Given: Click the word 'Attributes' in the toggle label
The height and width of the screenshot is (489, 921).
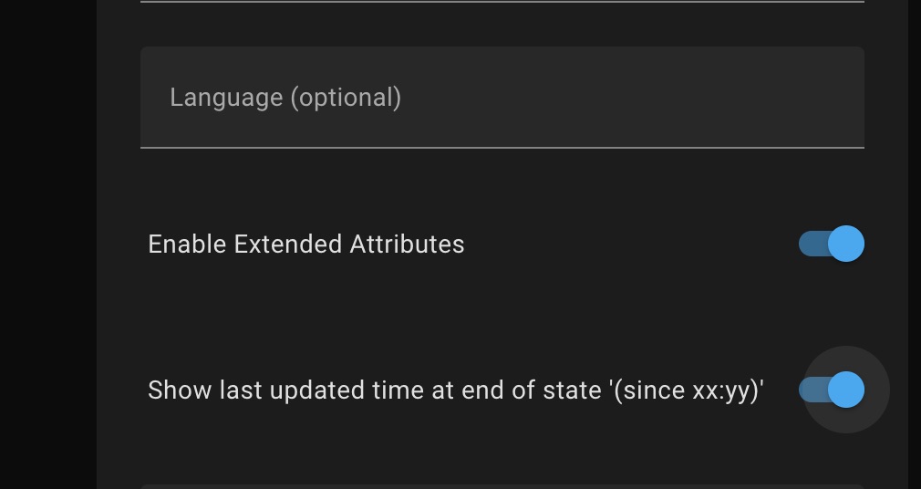Looking at the screenshot, I should [407, 244].
